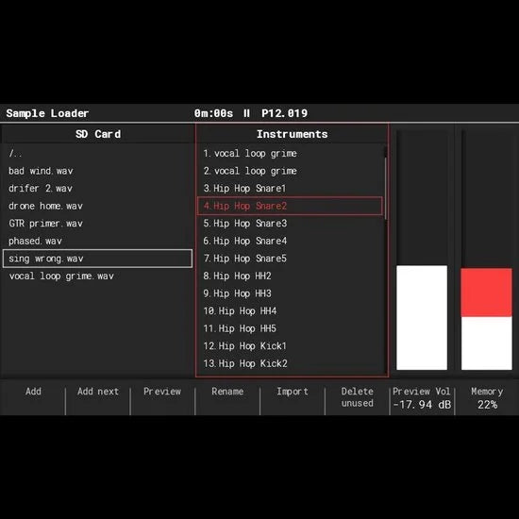Screen dimensions: 519x519
Task: Select instrument 9. Hip Hop HH3
Action: [290, 293]
